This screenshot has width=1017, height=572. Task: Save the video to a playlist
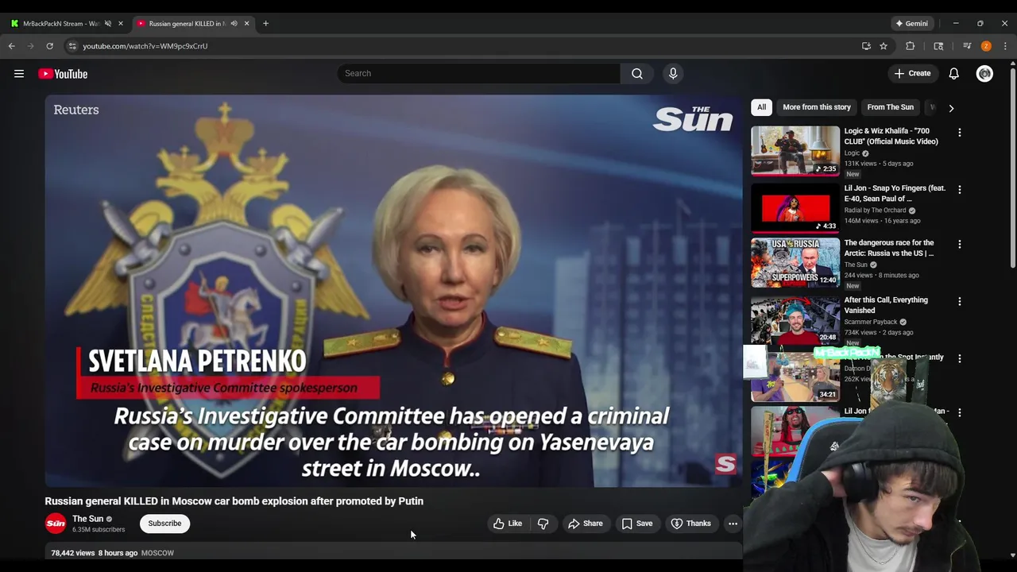pos(637,524)
